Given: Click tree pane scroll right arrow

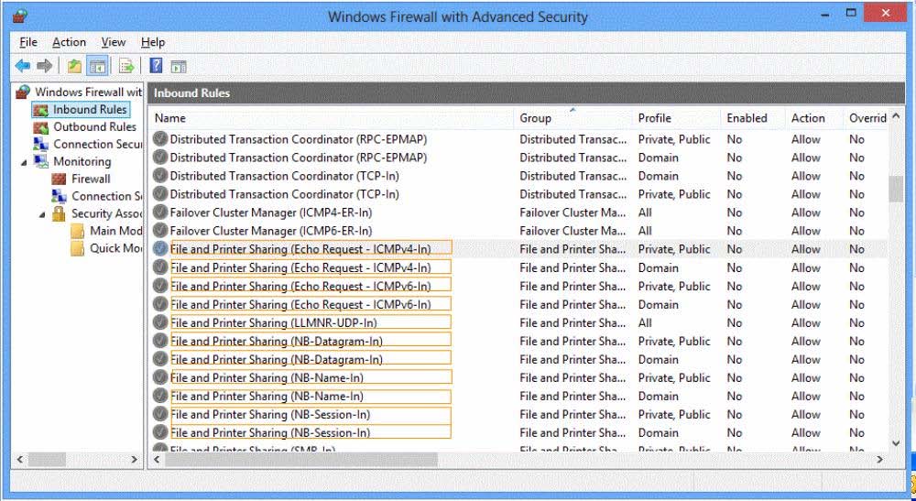Looking at the screenshot, I should 135,460.
